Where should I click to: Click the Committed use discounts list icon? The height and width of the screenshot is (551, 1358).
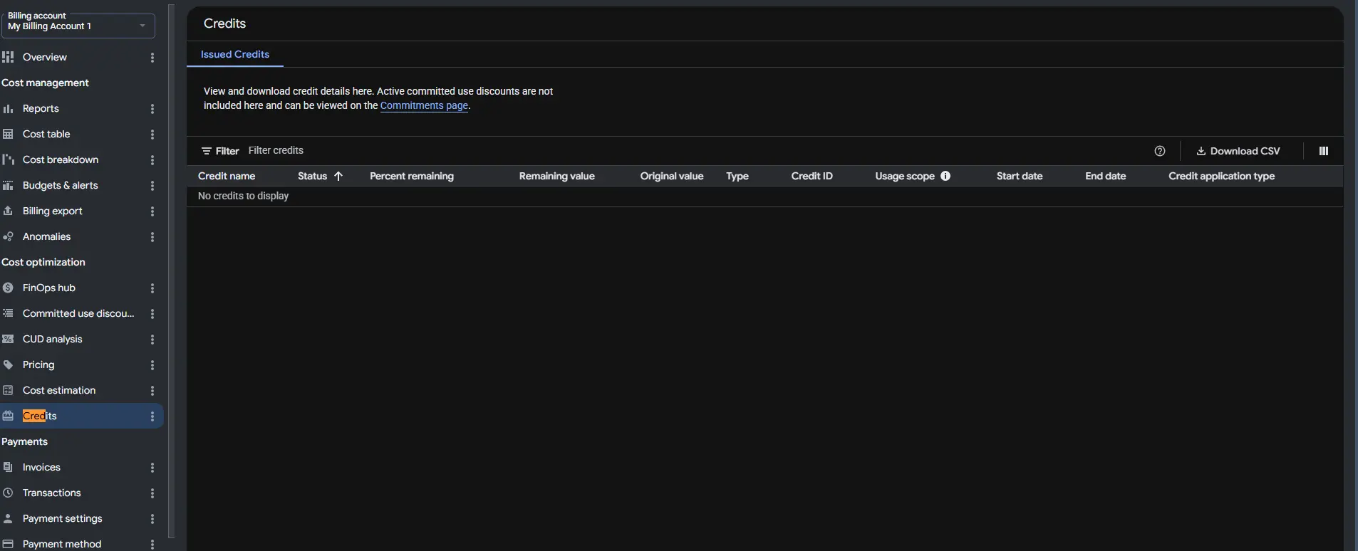tap(8, 313)
